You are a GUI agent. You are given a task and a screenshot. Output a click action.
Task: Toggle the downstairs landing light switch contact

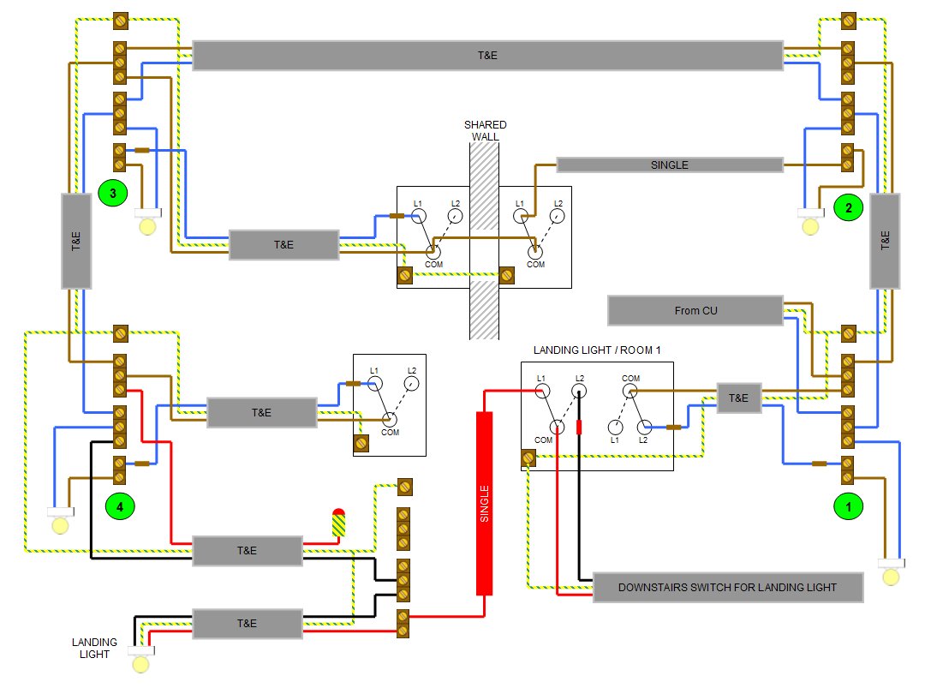click(x=550, y=407)
